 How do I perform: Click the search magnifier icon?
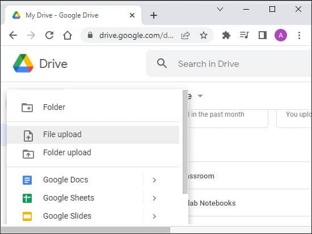162,63
